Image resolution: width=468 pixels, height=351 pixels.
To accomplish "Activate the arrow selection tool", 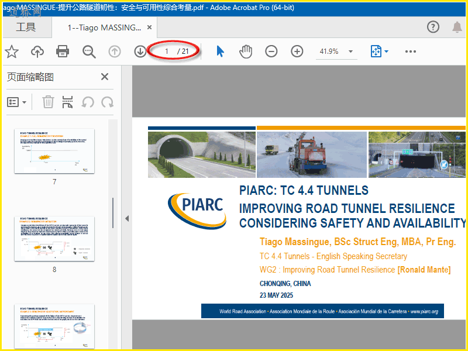I will [220, 51].
